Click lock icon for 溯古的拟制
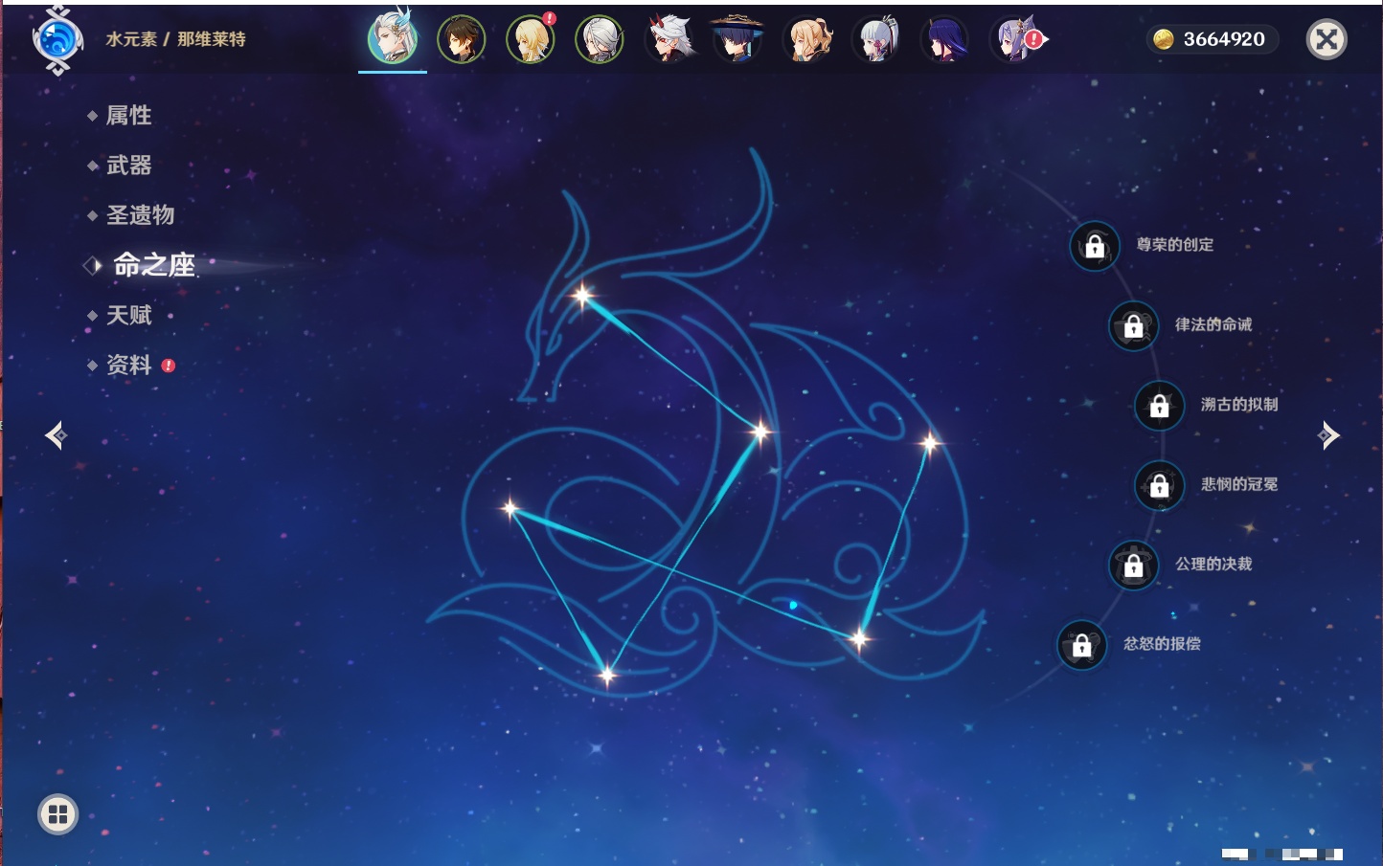1383x866 pixels. click(1159, 405)
